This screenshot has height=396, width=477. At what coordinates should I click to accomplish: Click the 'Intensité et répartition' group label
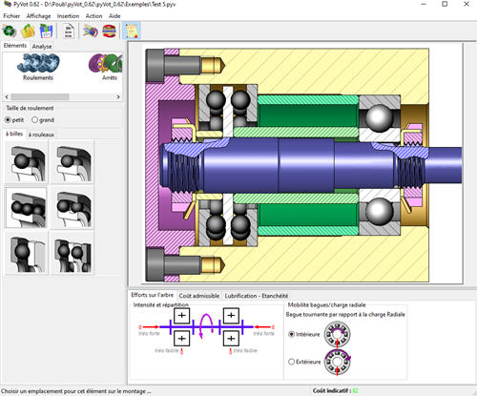click(x=160, y=304)
